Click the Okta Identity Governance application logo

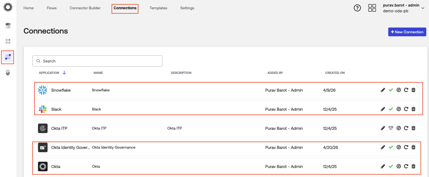(43, 147)
